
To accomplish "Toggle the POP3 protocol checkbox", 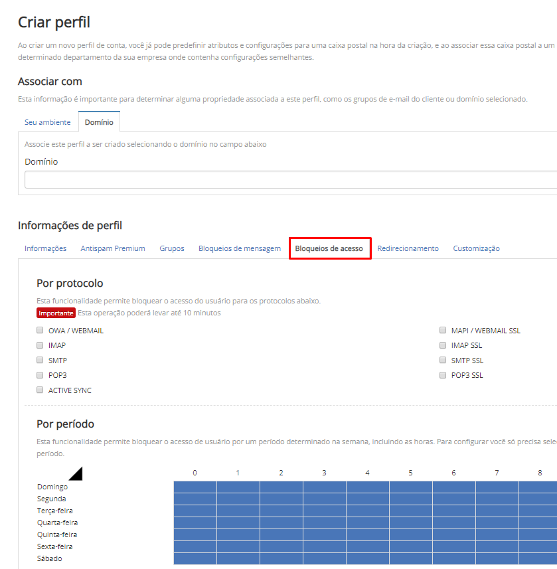I will (40, 375).
